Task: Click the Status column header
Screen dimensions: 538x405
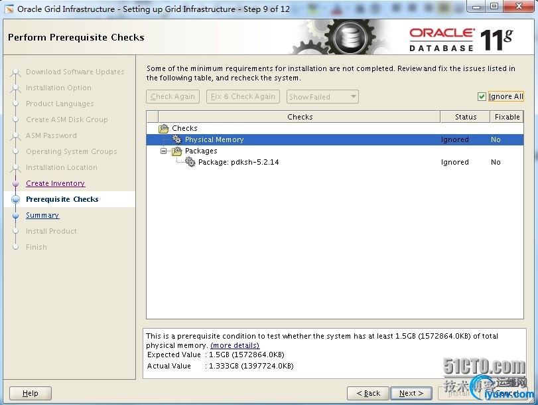Action: (465, 117)
